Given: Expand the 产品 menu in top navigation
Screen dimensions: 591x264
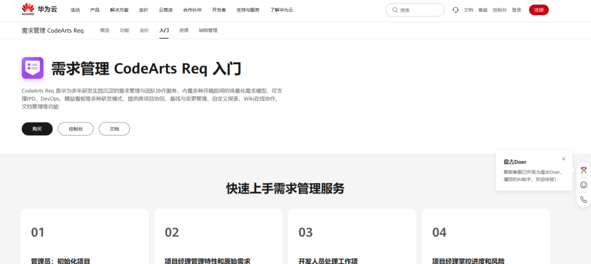Looking at the screenshot, I should tap(95, 10).
